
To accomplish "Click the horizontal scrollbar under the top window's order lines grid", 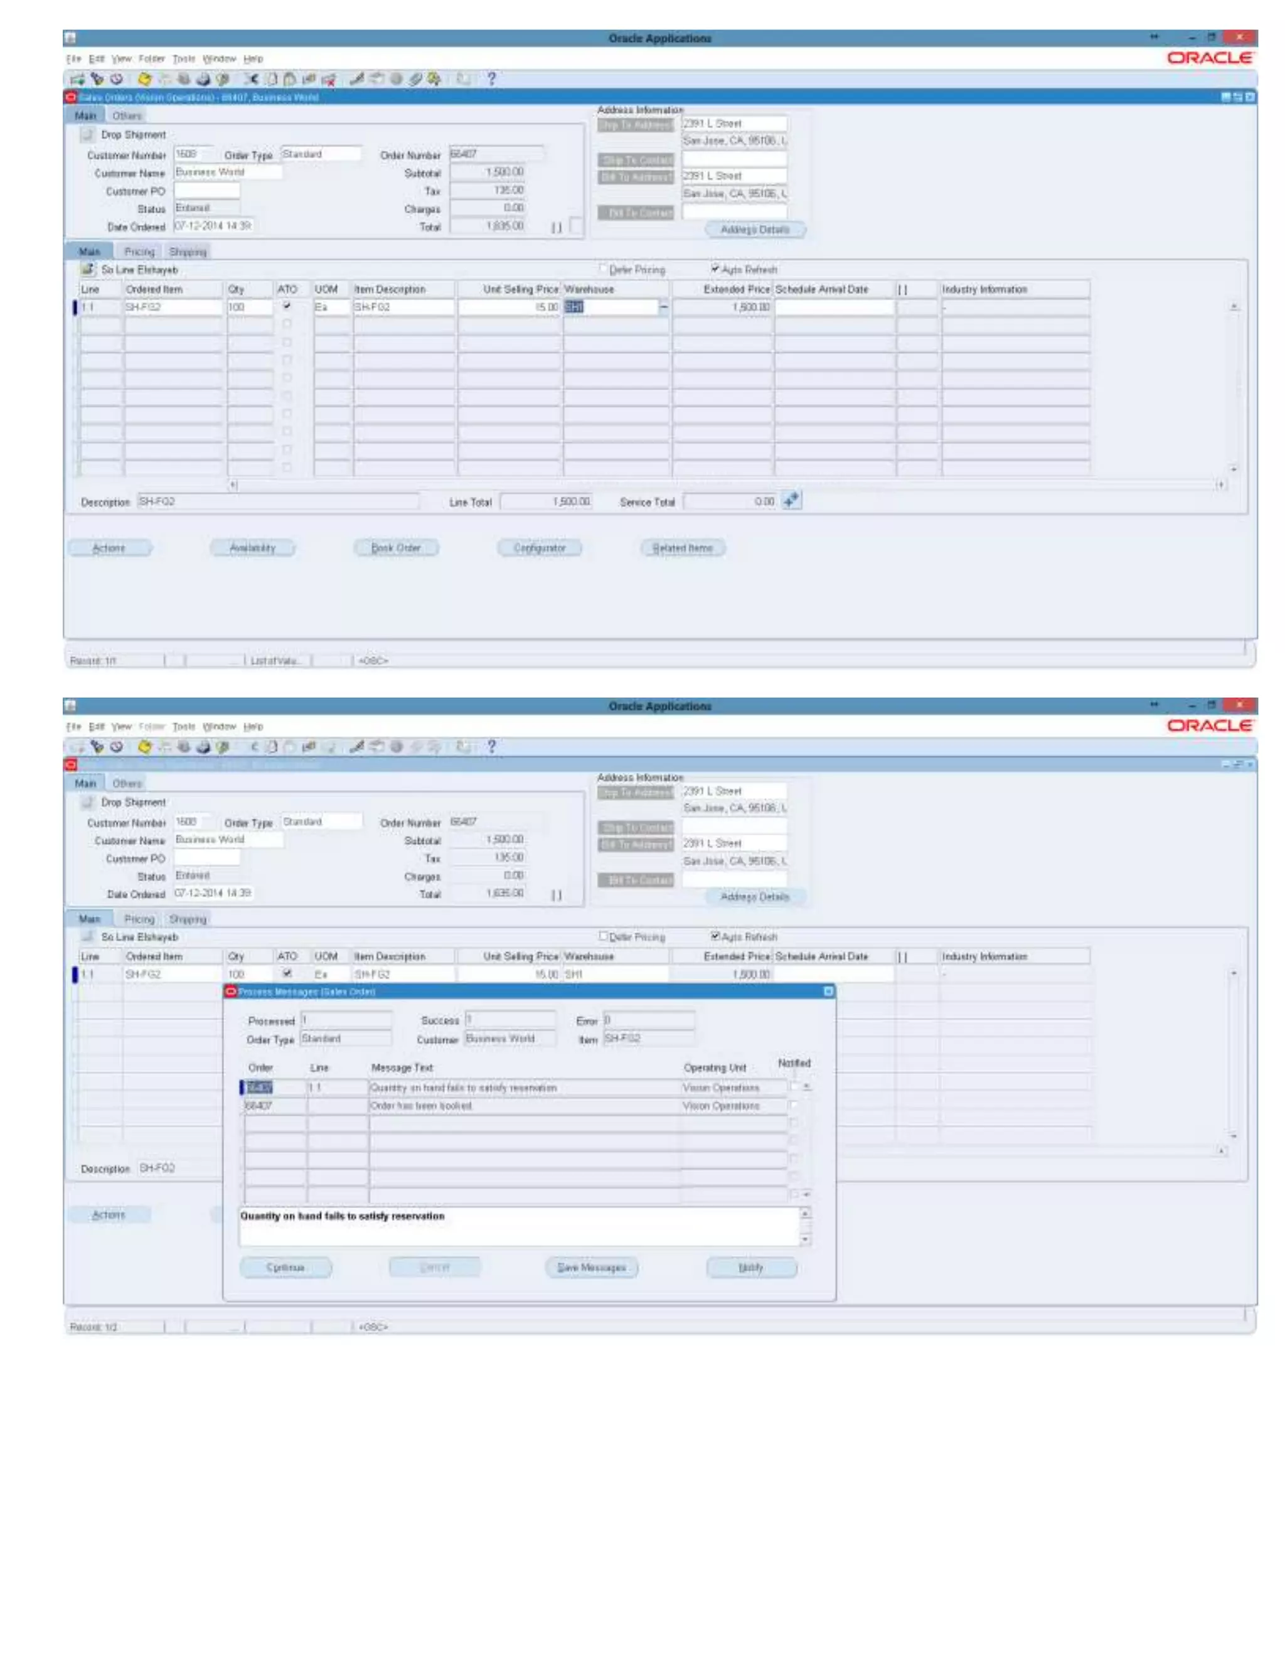I will pos(723,485).
